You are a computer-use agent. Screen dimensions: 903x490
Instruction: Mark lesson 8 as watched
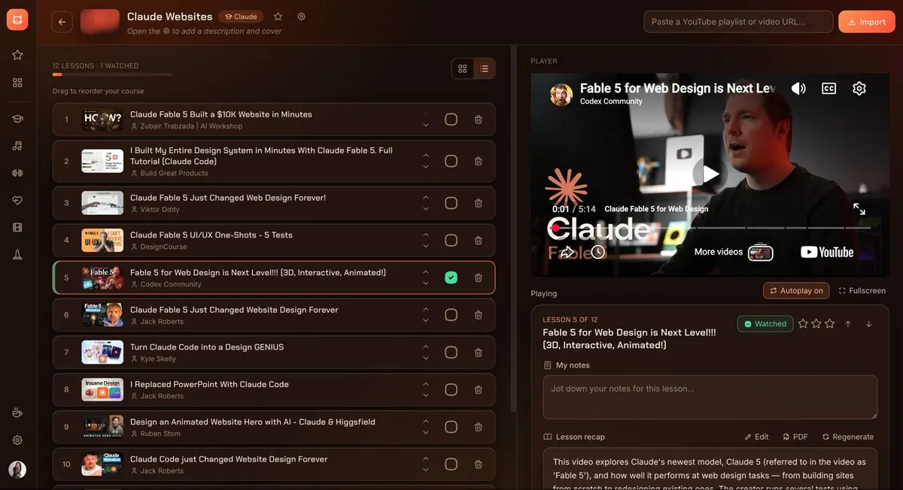(x=451, y=389)
